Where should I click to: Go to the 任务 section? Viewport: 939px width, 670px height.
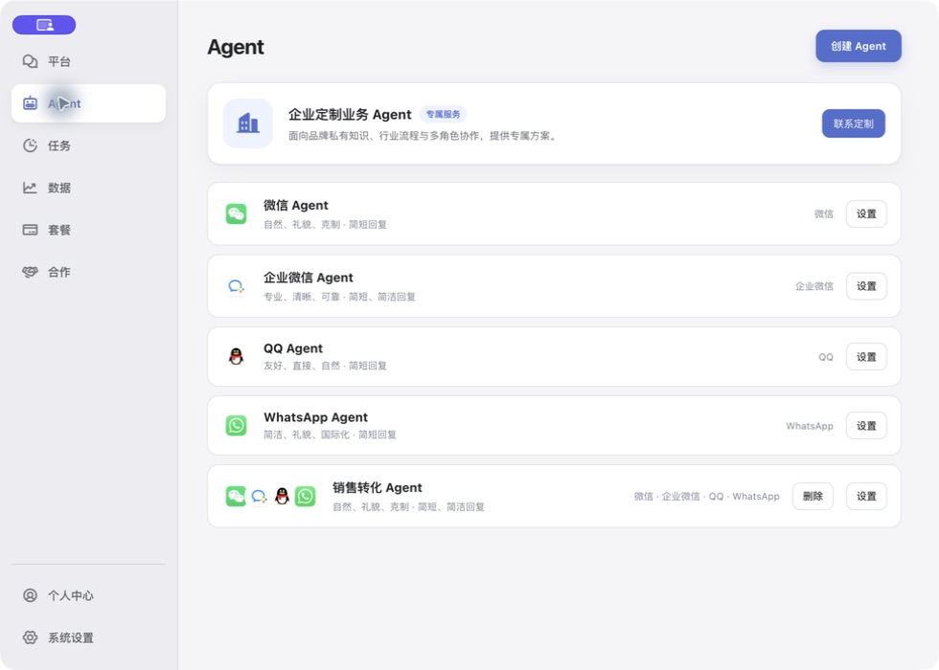coord(88,145)
